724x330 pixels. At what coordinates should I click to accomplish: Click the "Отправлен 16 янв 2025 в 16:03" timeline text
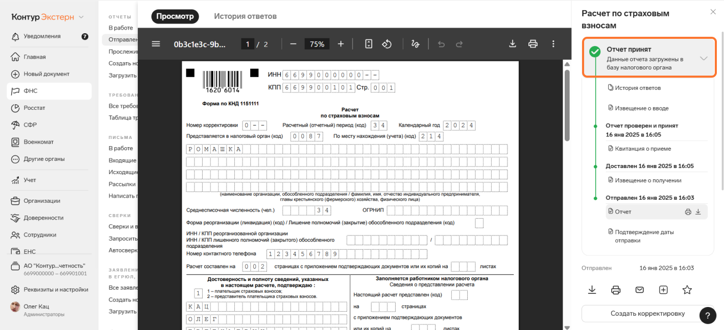pos(650,198)
